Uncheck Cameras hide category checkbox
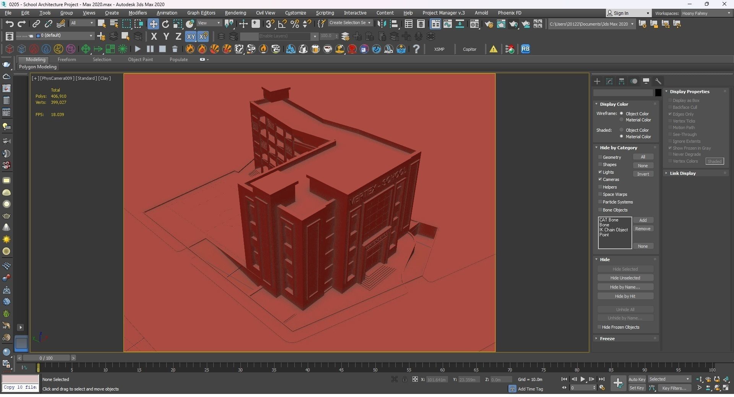The height and width of the screenshot is (397, 734). point(600,179)
